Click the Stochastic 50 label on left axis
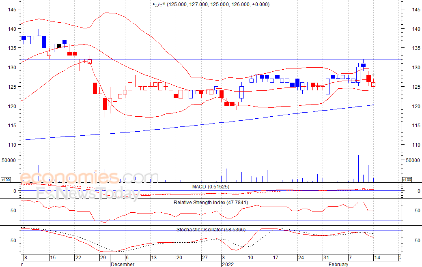 pyautogui.click(x=13, y=241)
